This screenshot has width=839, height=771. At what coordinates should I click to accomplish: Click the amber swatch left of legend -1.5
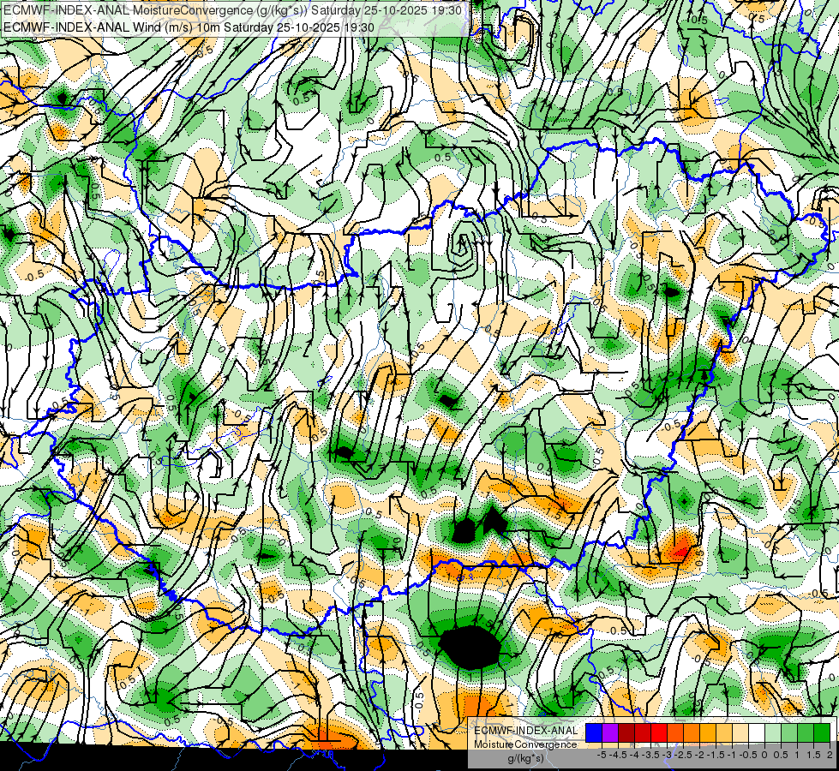pyautogui.click(x=707, y=733)
